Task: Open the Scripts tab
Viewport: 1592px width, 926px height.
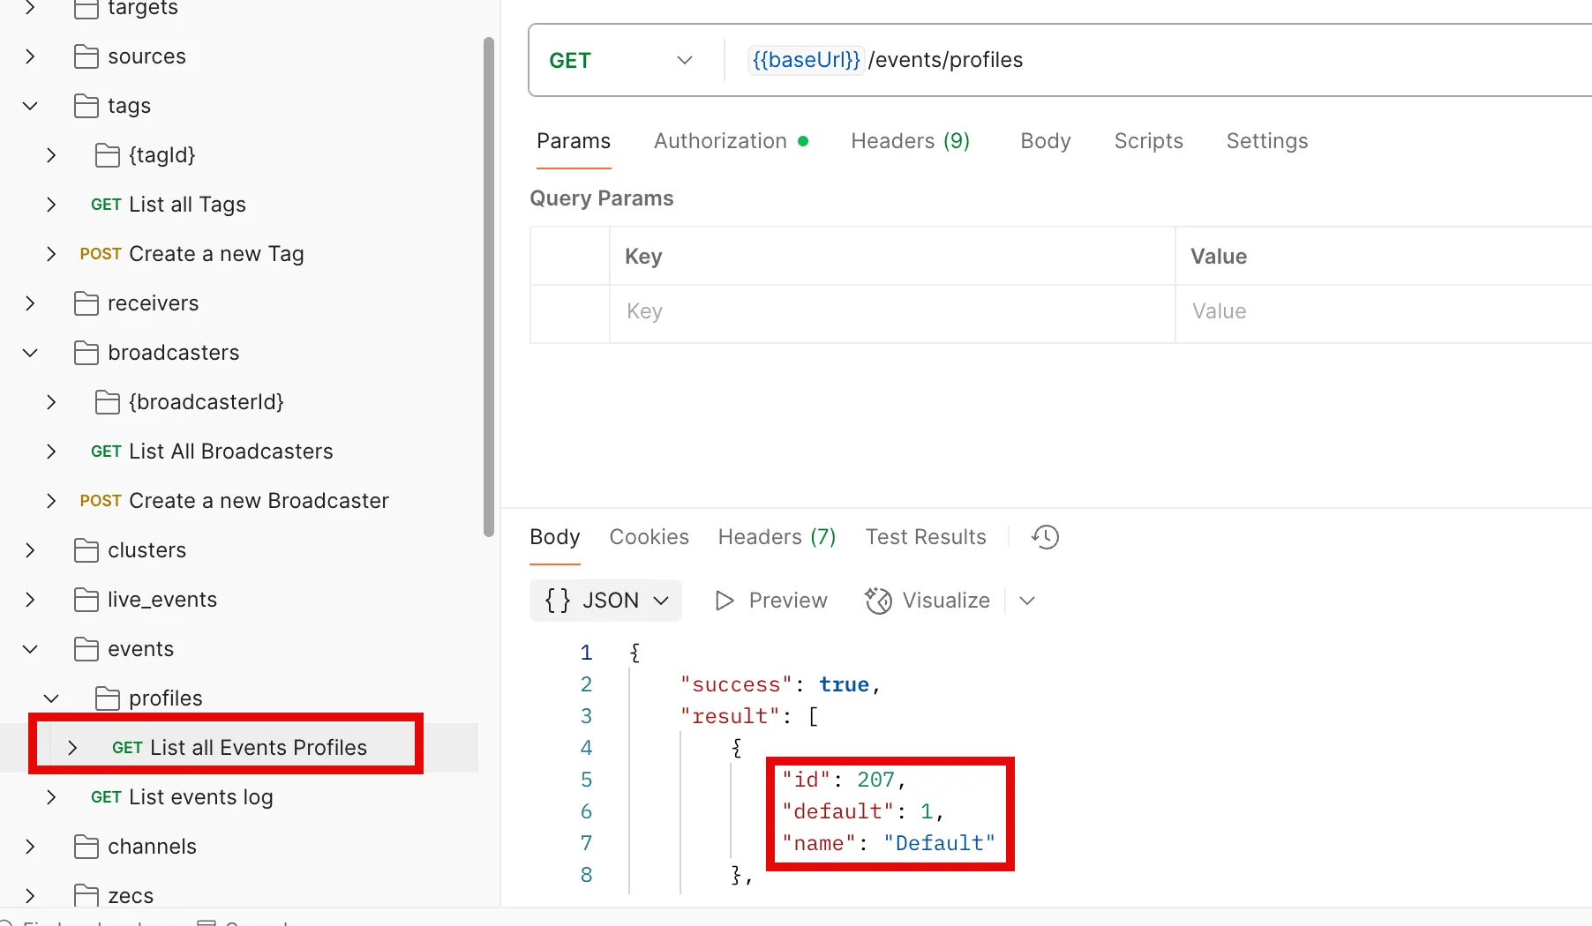Action: (x=1148, y=141)
